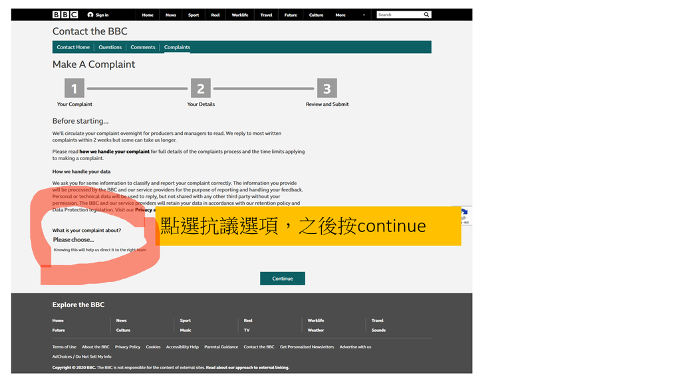681x383 pixels.
Task: Open Travel in the top navigation
Action: (x=266, y=15)
